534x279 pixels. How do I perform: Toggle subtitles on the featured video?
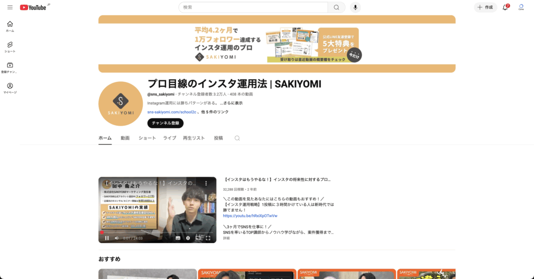coord(178,238)
